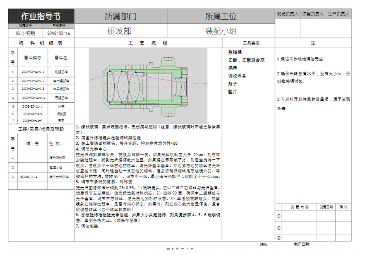The height and width of the screenshot is (255, 368).
Task: Select the JRCOMM_H1.4 fixture number cell
Action: point(28,177)
